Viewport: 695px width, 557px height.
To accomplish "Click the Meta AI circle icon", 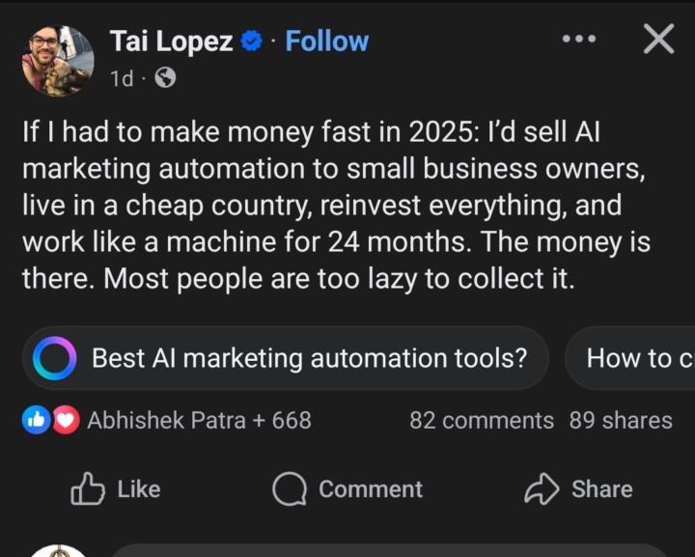I will click(x=54, y=359).
